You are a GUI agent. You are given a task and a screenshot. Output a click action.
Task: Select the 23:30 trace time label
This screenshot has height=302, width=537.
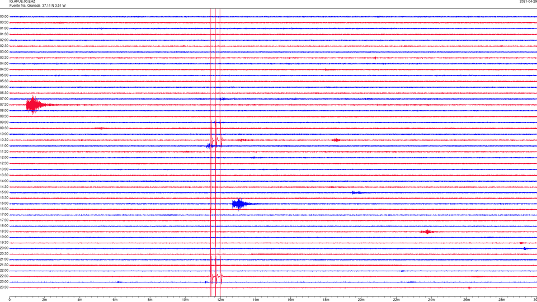[4, 287]
